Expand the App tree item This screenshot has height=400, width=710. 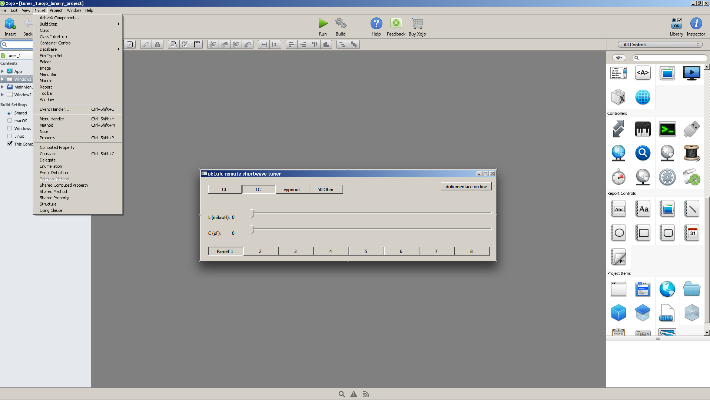2,71
